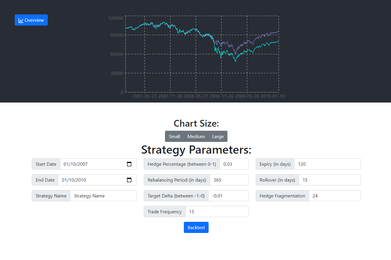Click the Expiry in days input field
391x260 pixels.
pos(327,164)
